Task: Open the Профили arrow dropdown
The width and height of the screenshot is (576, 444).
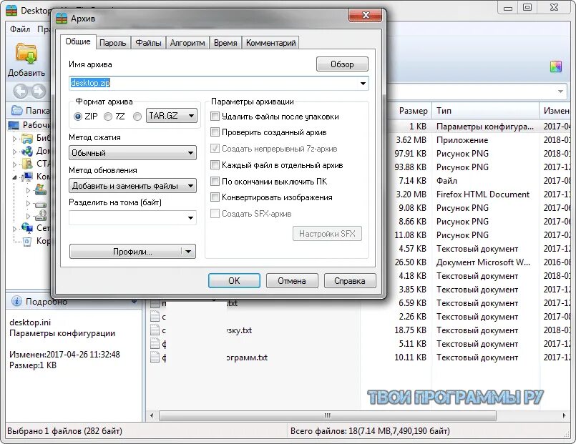Action: coord(188,252)
